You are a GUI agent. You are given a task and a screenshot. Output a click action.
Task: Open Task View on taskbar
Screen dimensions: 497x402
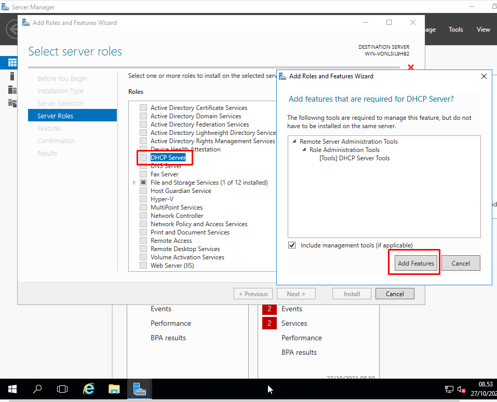click(x=62, y=389)
